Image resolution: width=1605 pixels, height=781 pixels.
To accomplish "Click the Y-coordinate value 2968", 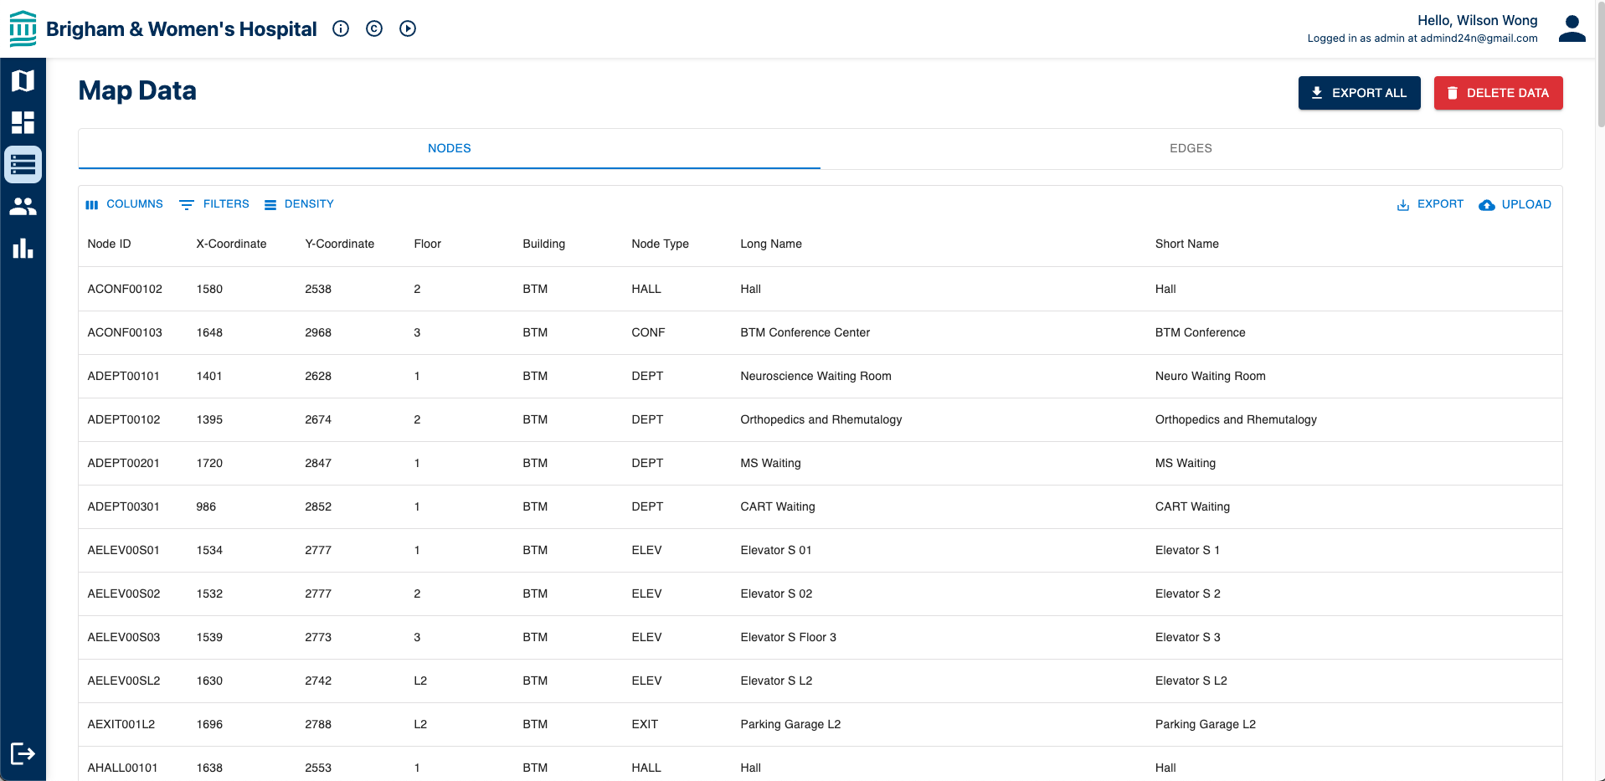I will 318,332.
